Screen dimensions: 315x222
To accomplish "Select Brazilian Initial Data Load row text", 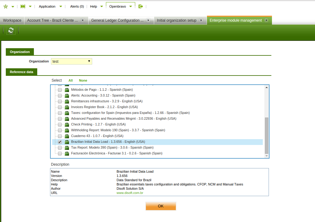I will click(108, 142).
